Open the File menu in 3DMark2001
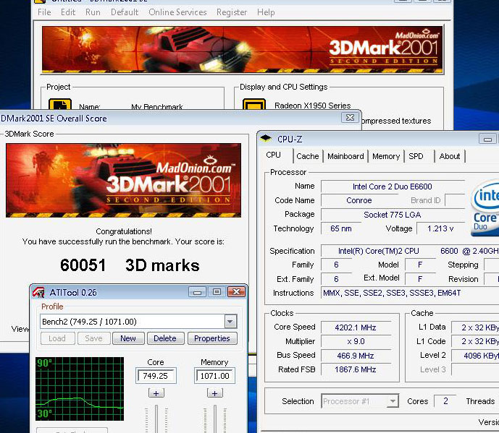The image size is (499, 433). point(44,12)
